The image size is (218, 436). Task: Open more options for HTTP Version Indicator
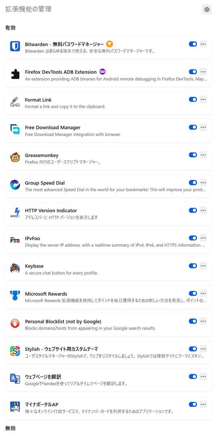click(x=203, y=210)
